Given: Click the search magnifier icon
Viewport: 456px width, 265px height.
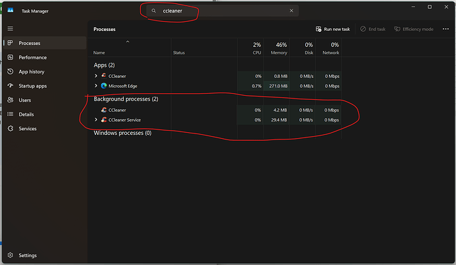Looking at the screenshot, I should [153, 11].
